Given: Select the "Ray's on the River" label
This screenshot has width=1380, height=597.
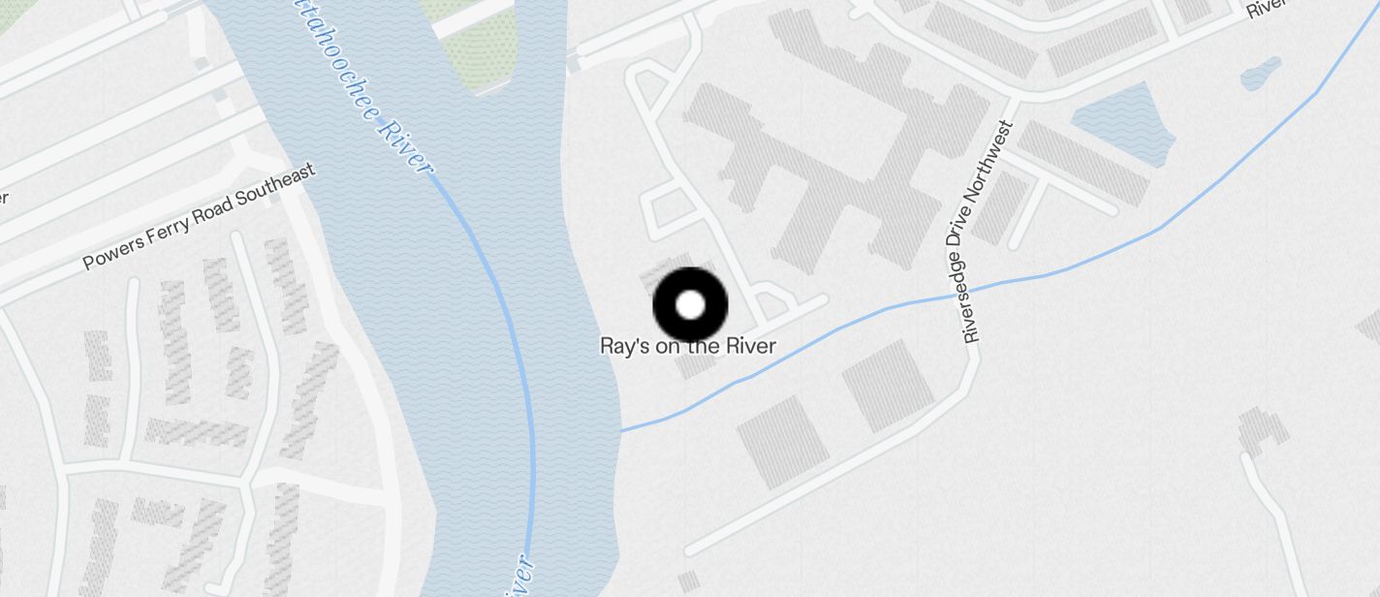Looking at the screenshot, I should [688, 346].
